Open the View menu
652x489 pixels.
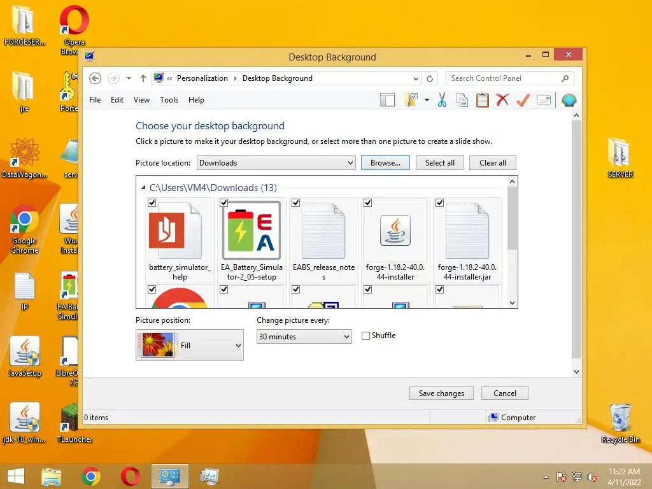(x=141, y=100)
